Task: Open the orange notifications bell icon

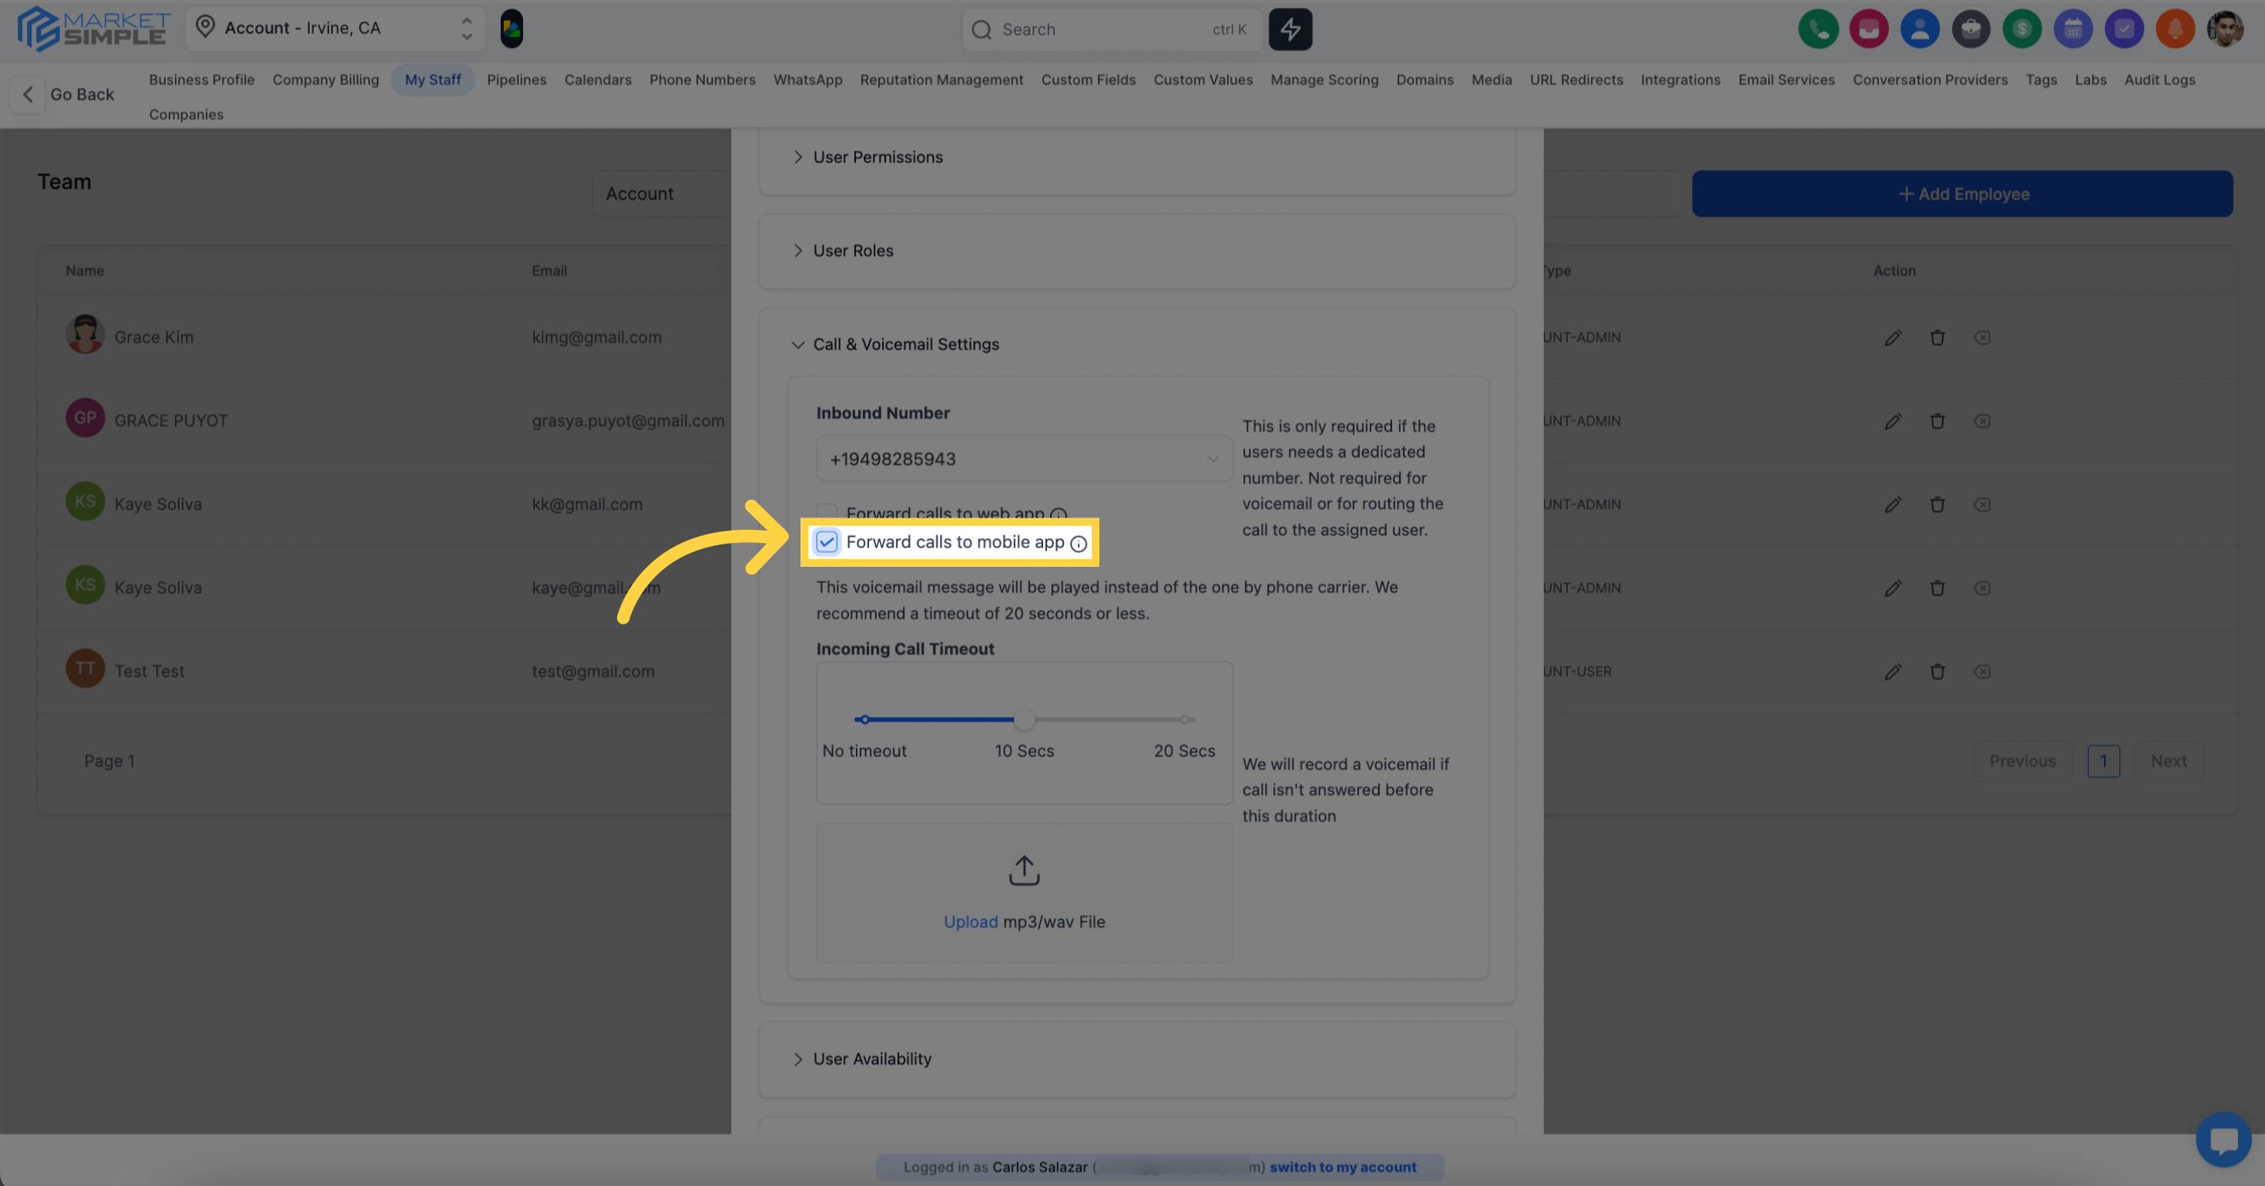Action: pyautogui.click(x=2174, y=29)
